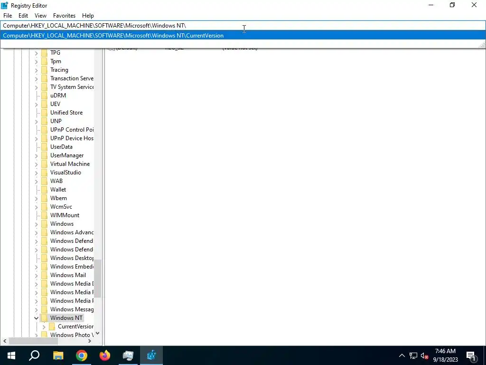Select the Transaction Server key label
Screen dimensions: 486x365
pos(72,78)
